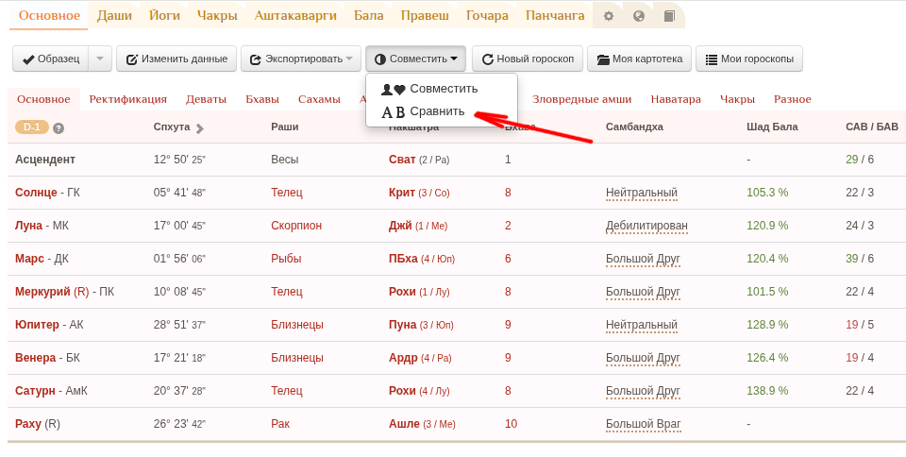Click the Ашле nakshatra link
The height and width of the screenshot is (457, 906).
[405, 424]
